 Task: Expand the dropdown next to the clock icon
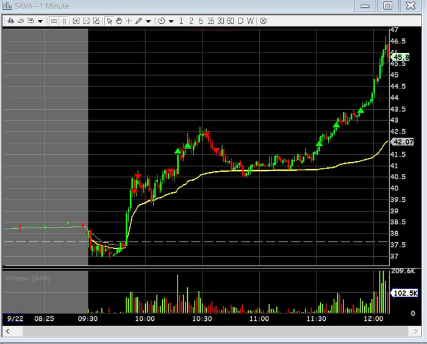pos(171,21)
